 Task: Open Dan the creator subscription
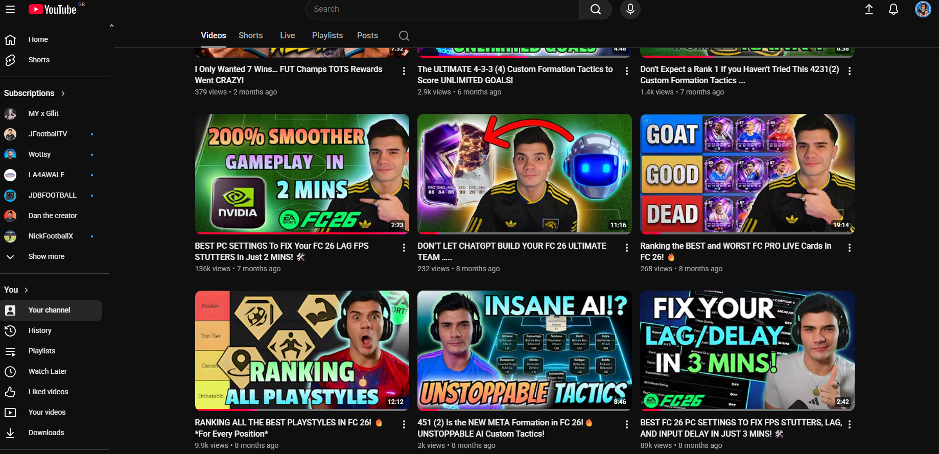click(51, 216)
